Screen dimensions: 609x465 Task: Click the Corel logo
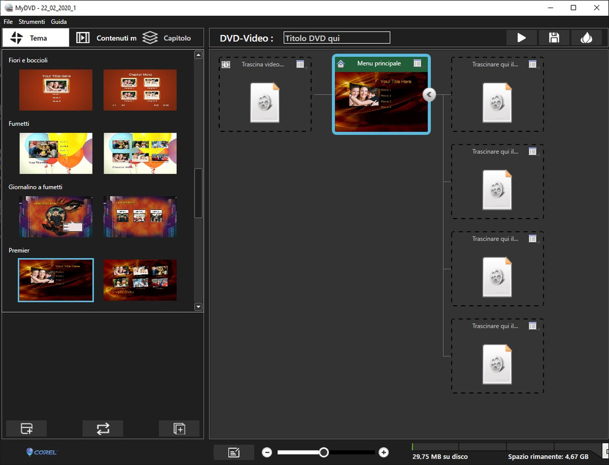41,452
